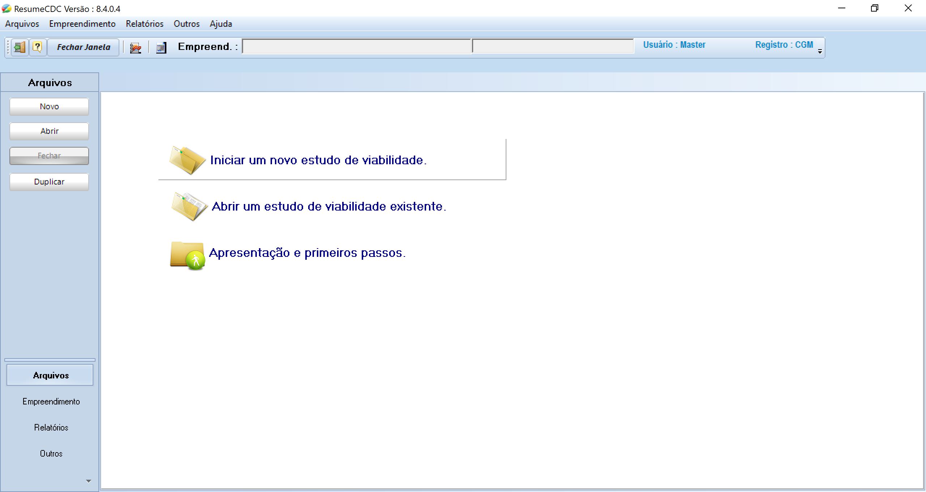926x492 pixels.
Task: Switch to Empreendimento section in sidebar
Action: tap(51, 402)
